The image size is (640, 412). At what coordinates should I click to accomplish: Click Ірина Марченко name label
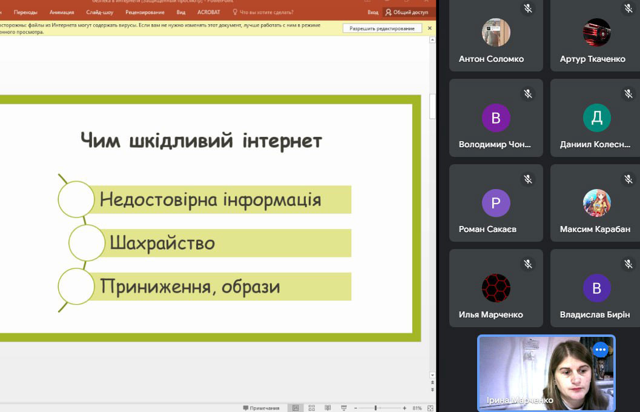520,400
